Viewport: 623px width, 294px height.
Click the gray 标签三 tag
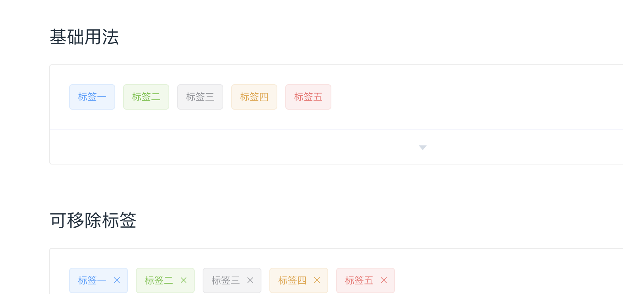tap(200, 97)
